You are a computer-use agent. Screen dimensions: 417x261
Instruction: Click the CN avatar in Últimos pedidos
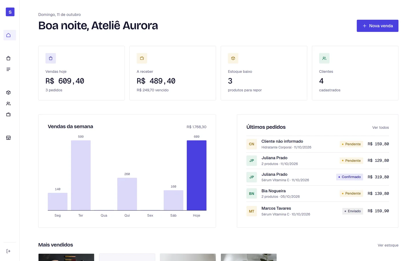point(252,144)
